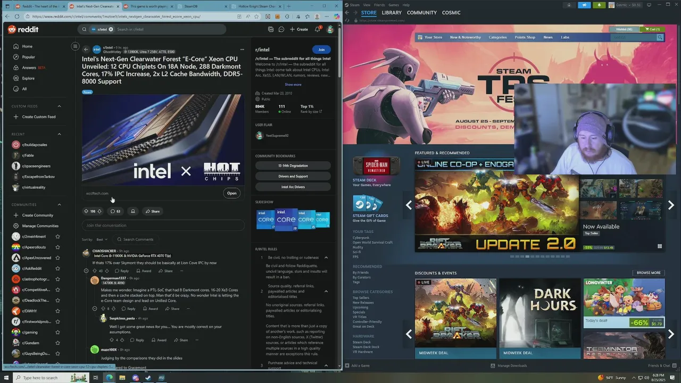The width and height of the screenshot is (681, 383).
Task: Upvote the Intel Clearwater Forest post
Action: [86, 211]
